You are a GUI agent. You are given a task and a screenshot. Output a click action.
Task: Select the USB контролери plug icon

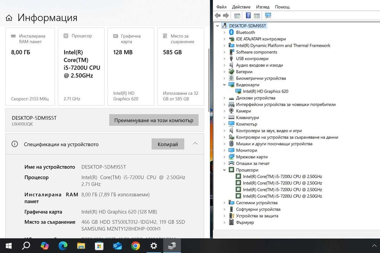(231, 59)
